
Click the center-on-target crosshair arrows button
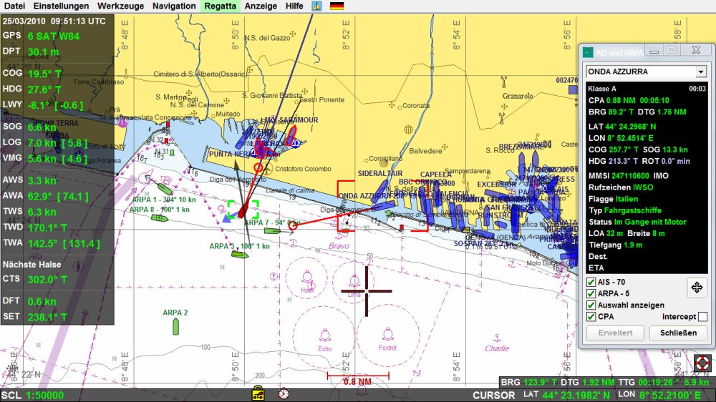pos(697,288)
